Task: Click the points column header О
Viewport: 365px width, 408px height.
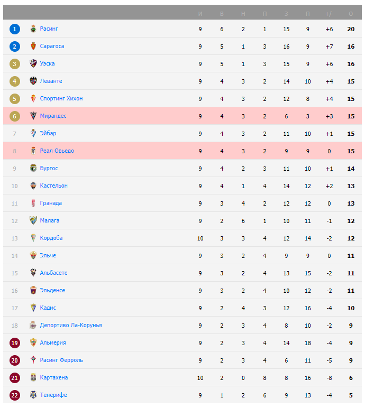Action: tap(351, 13)
